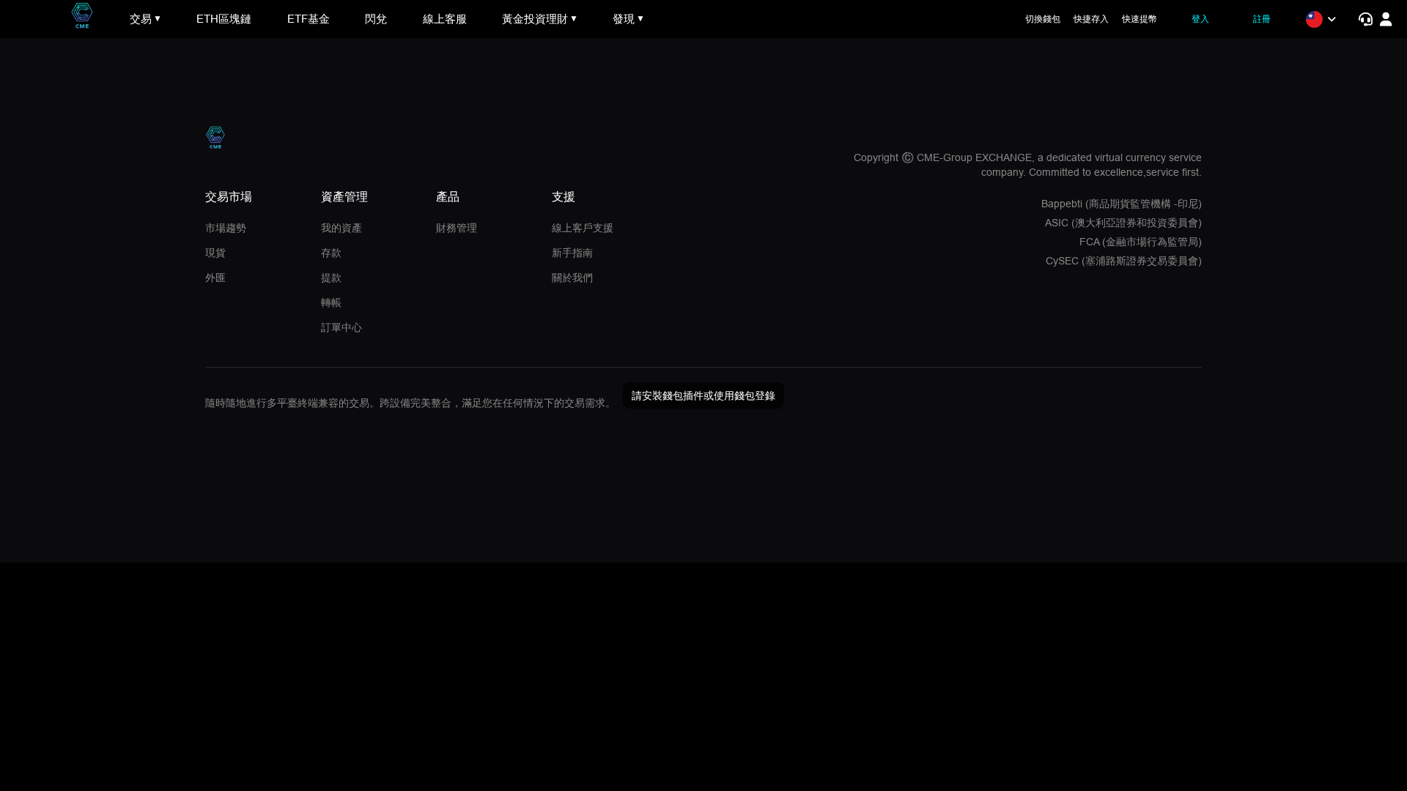Click the 支援 footer heading
This screenshot has height=791, width=1407.
click(x=564, y=197)
